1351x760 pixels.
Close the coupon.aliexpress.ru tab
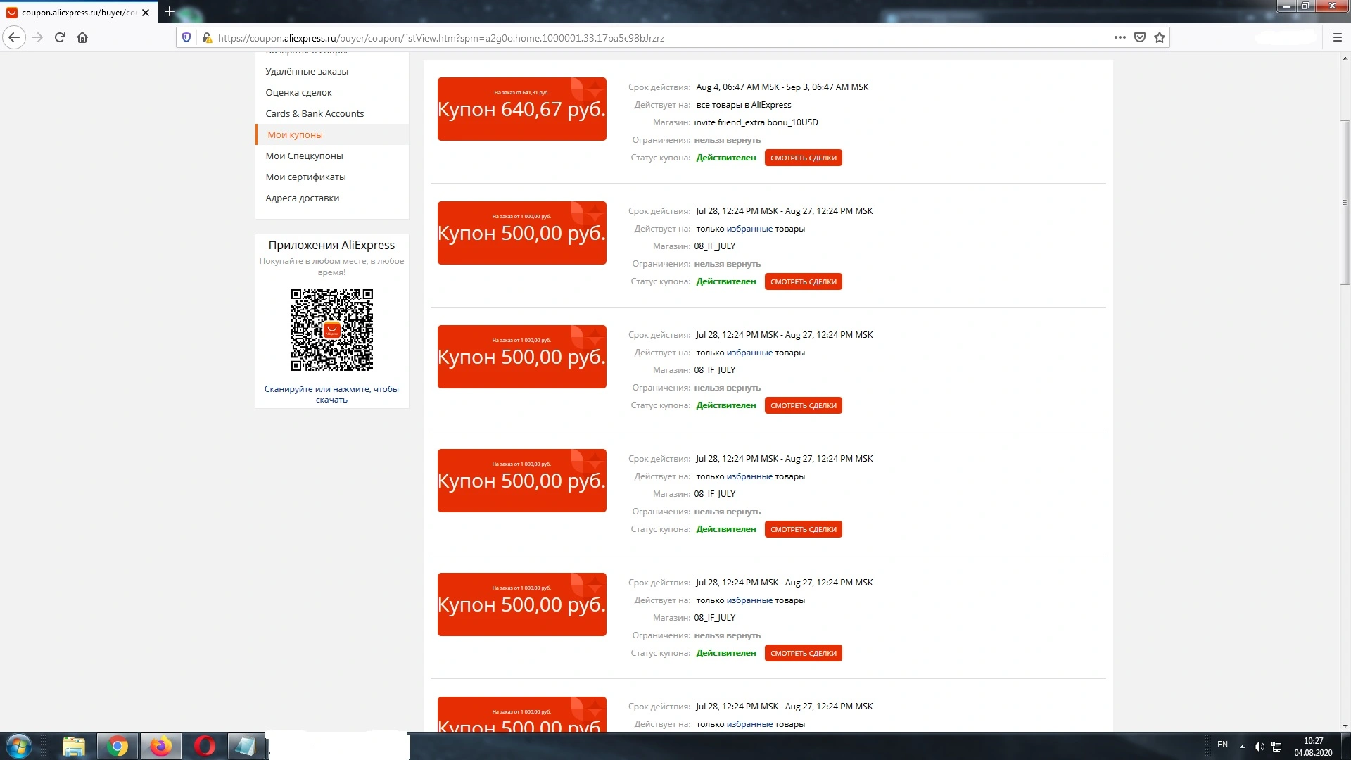(x=146, y=13)
